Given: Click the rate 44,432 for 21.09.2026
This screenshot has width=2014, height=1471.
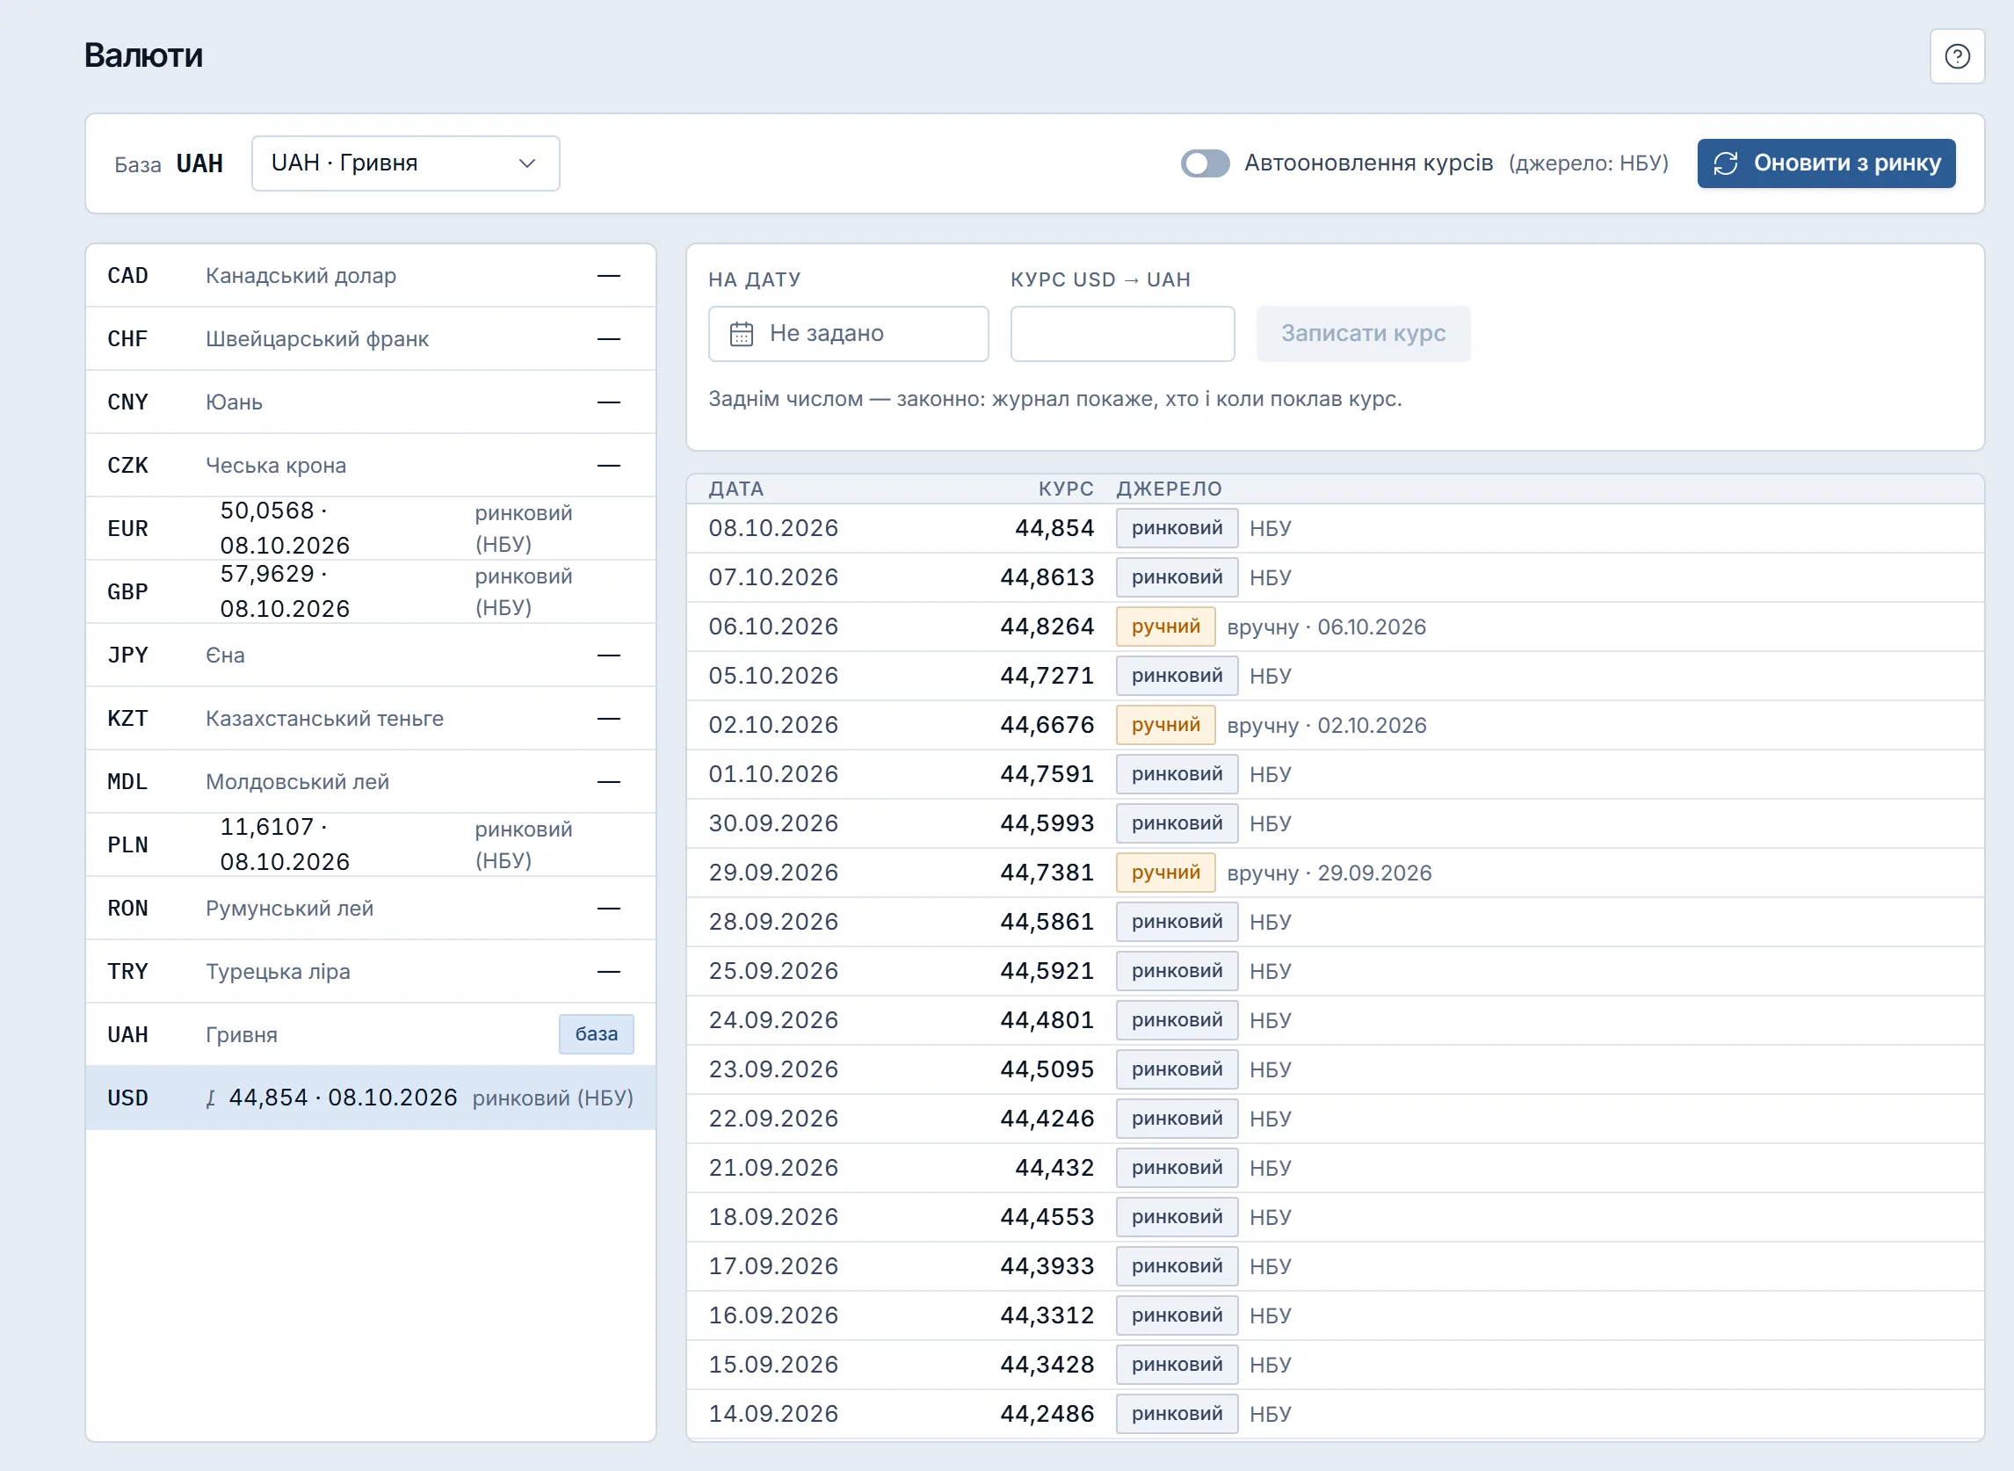Looking at the screenshot, I should [x=1054, y=1168].
